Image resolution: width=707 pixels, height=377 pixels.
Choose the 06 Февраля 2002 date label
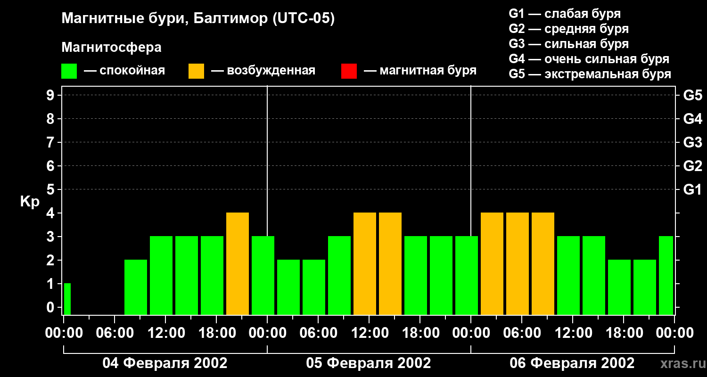pyautogui.click(x=572, y=363)
